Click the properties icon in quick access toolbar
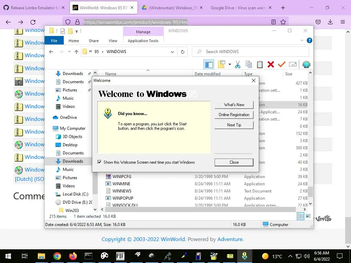The width and height of the screenshot is (351, 263). tap(63, 31)
